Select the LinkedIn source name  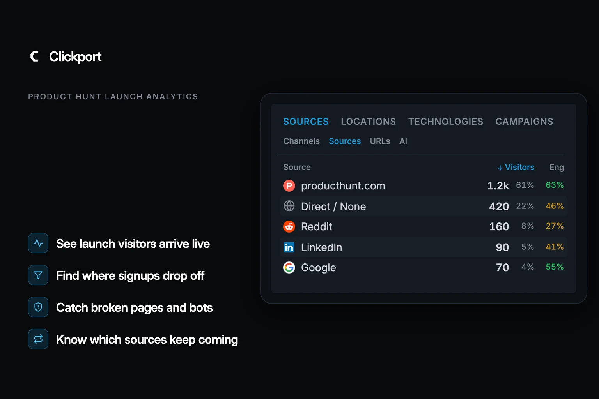[x=321, y=247]
